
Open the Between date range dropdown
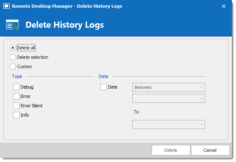(169, 87)
